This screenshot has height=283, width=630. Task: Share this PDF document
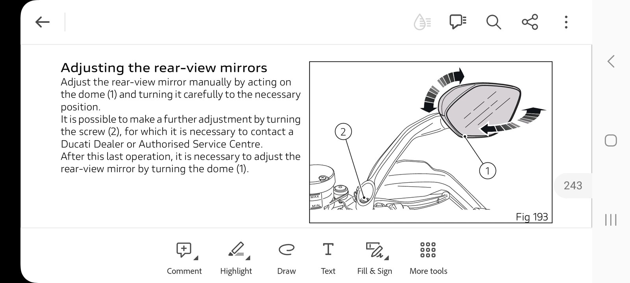click(530, 22)
